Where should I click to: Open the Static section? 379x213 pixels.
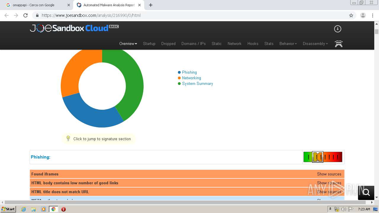click(x=217, y=43)
